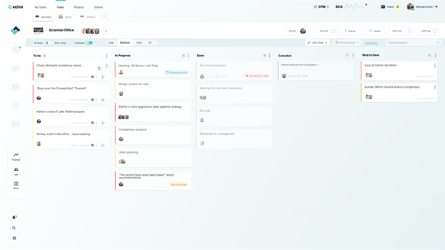Open the Safe box lock
This screenshot has width=445, height=250.
coord(401,31)
